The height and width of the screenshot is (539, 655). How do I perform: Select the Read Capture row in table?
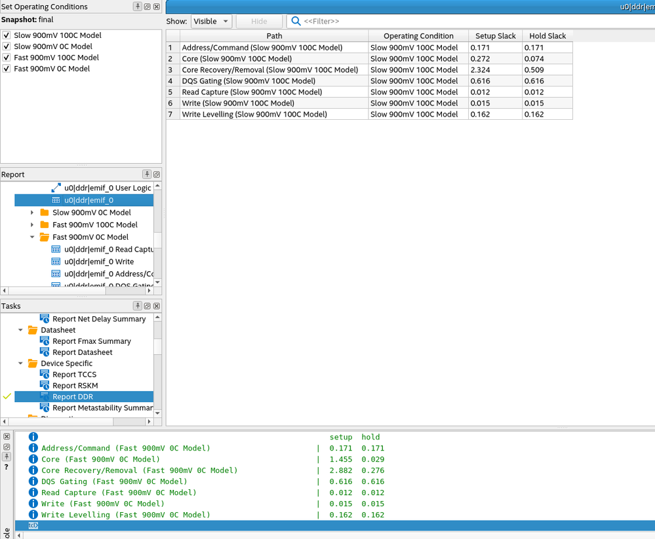pyautogui.click(x=252, y=92)
